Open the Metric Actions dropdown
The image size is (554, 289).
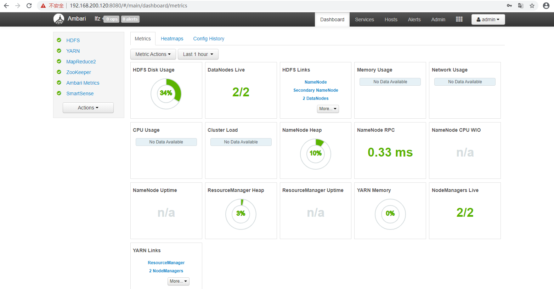153,54
